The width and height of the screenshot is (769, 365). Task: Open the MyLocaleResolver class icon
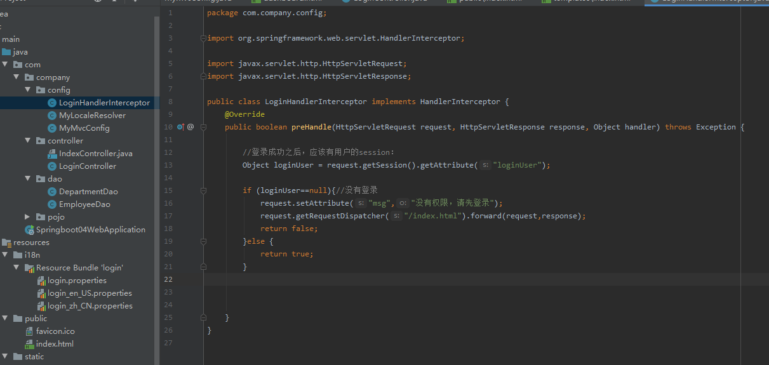click(52, 116)
